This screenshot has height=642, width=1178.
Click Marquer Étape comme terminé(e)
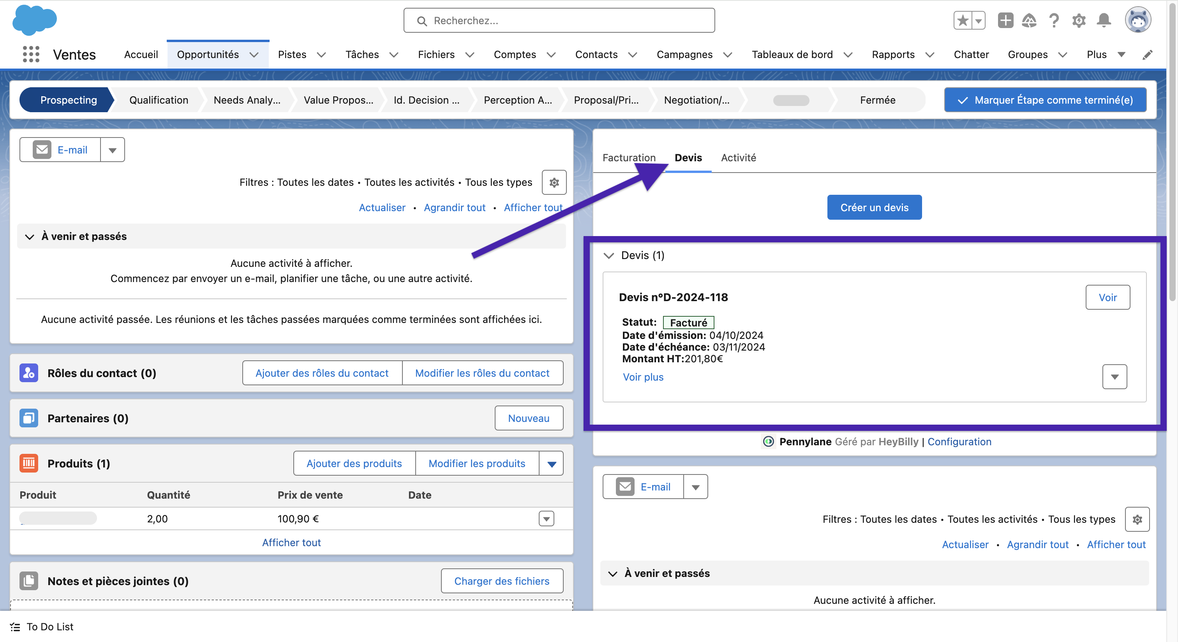tap(1045, 100)
